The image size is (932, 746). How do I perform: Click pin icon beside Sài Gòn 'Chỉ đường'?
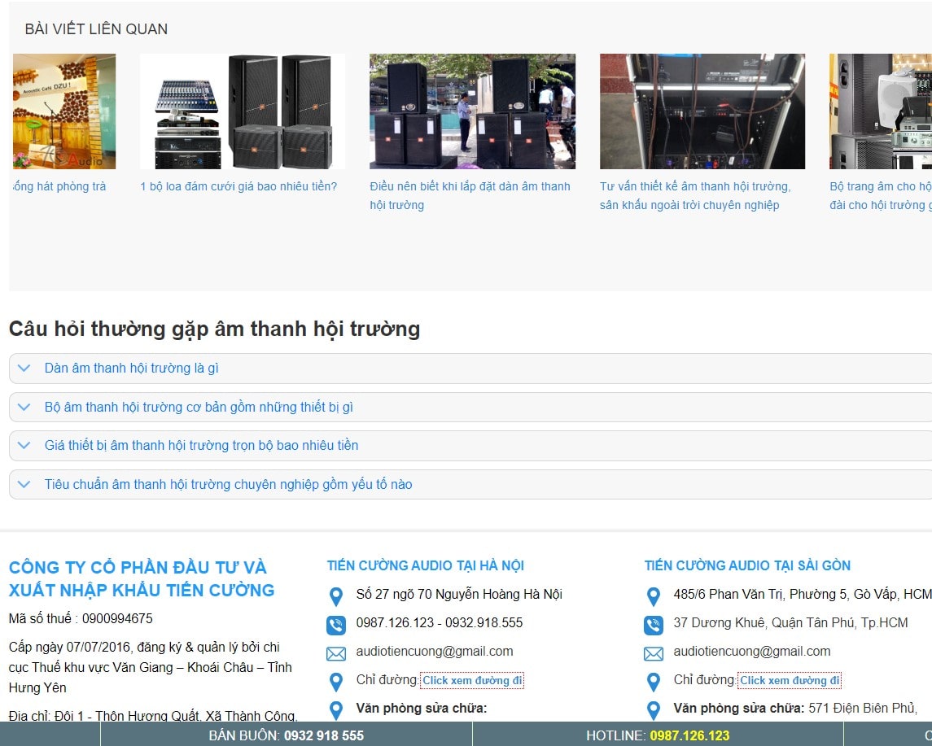(x=654, y=682)
